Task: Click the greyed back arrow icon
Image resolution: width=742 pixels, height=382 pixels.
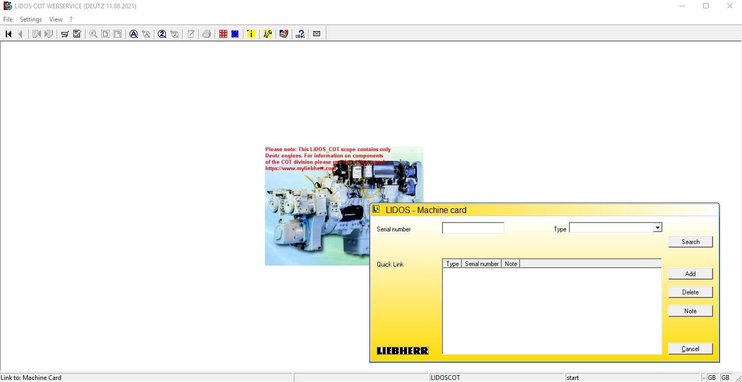Action: point(20,34)
